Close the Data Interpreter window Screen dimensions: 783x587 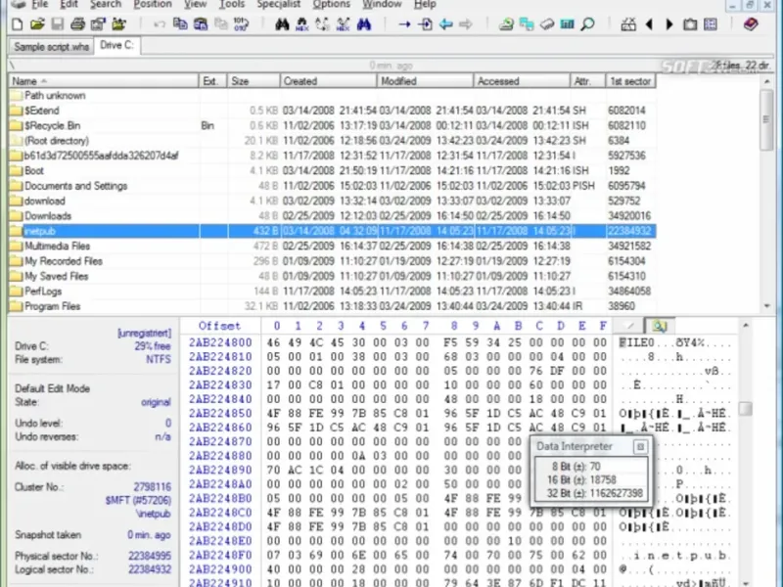640,446
